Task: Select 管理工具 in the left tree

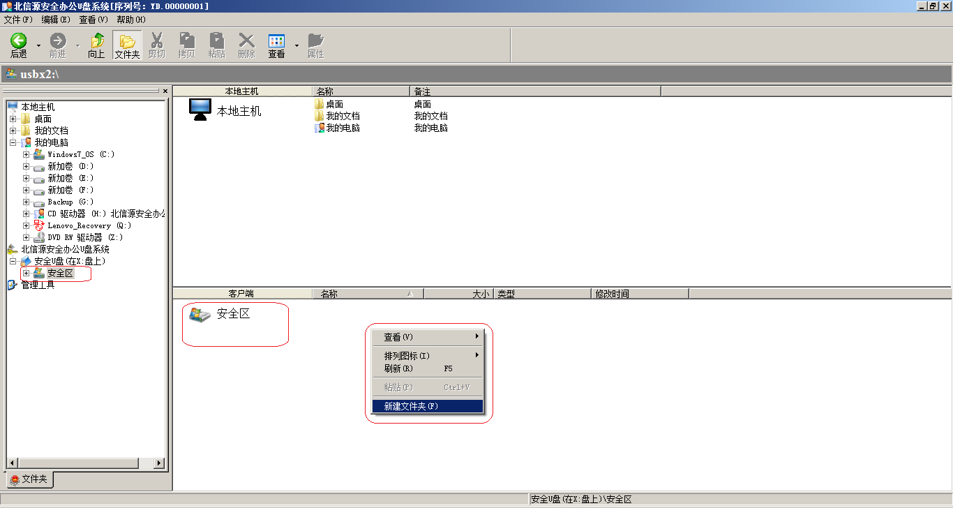Action: [38, 285]
